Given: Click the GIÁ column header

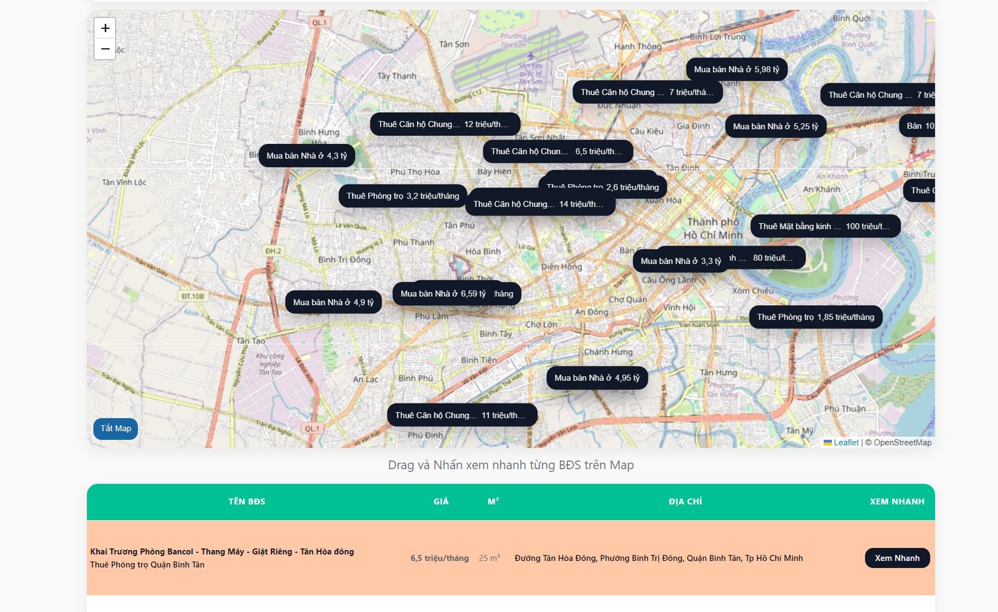Looking at the screenshot, I should 441,502.
